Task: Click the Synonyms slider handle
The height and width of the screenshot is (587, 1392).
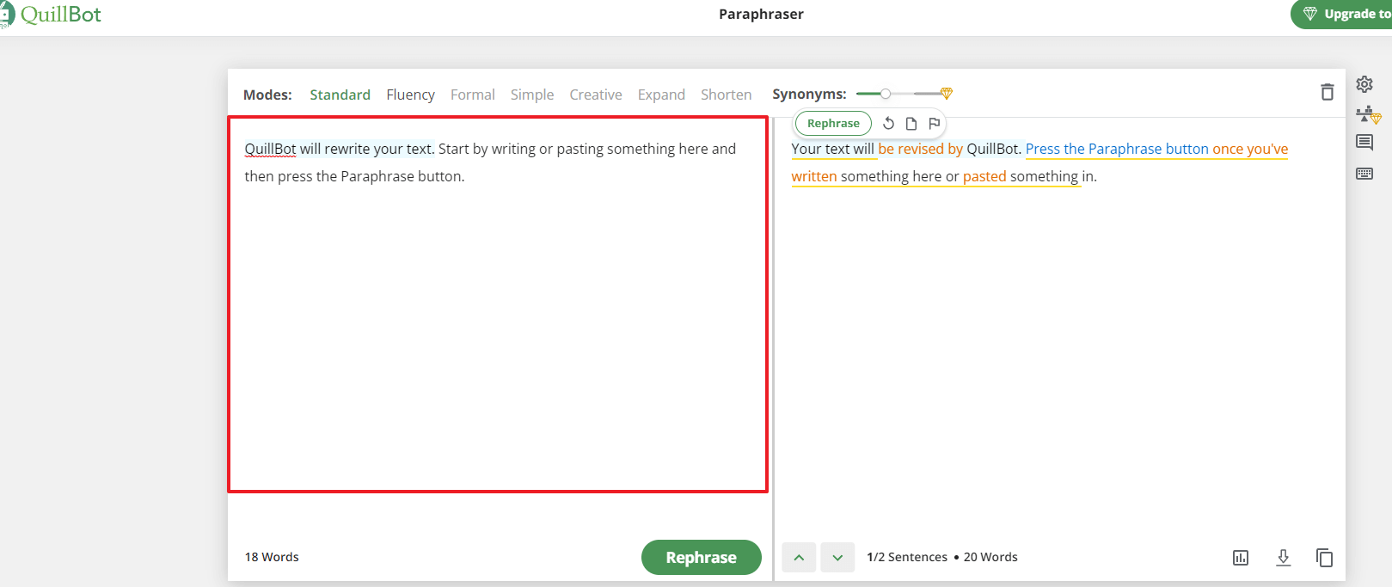Action: (886, 93)
